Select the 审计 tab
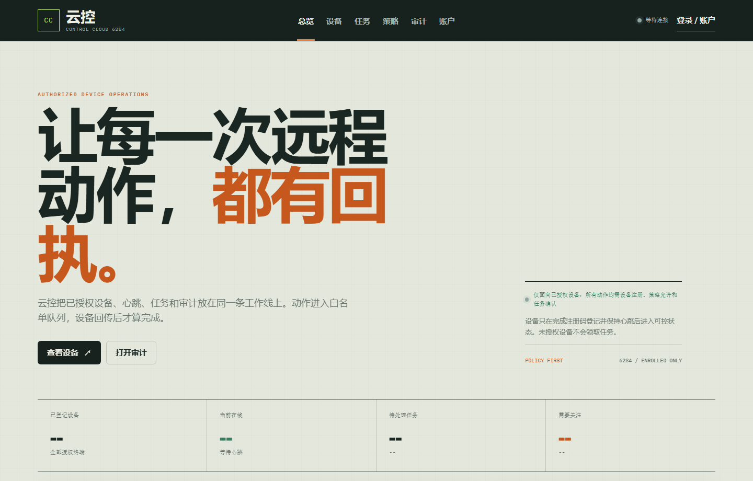Image resolution: width=753 pixels, height=481 pixels. point(419,21)
